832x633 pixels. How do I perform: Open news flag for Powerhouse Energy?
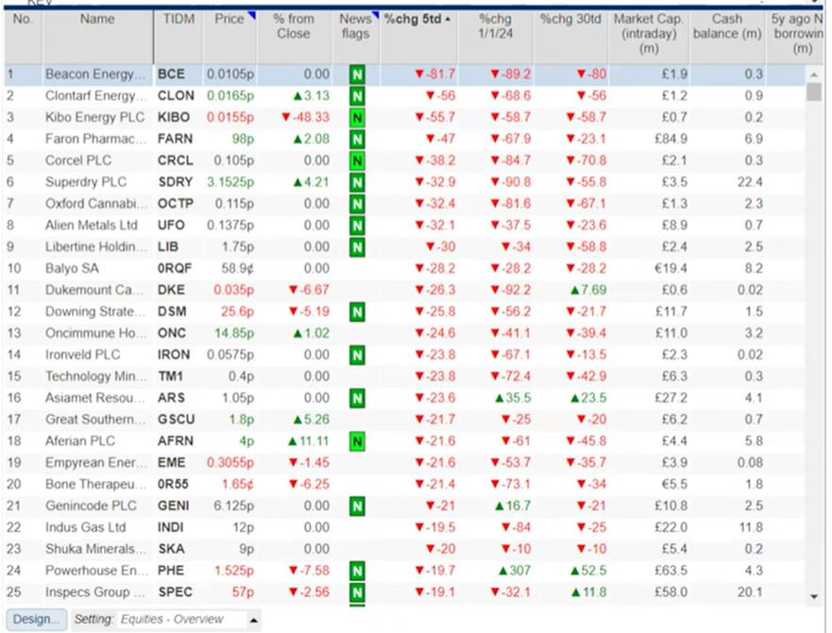(x=357, y=571)
